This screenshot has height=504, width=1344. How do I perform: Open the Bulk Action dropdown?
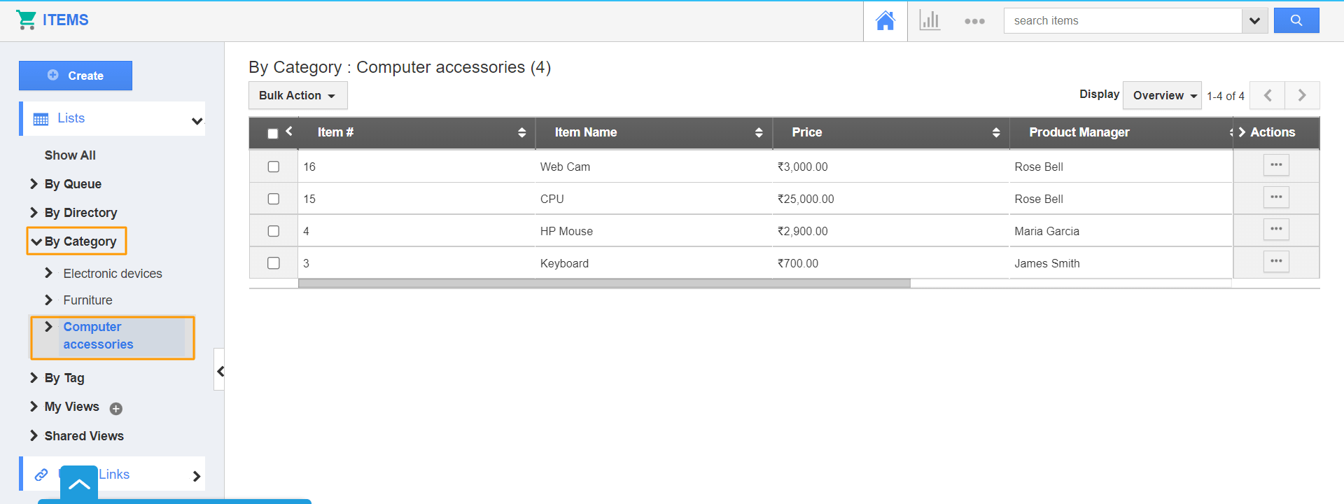[x=297, y=96]
